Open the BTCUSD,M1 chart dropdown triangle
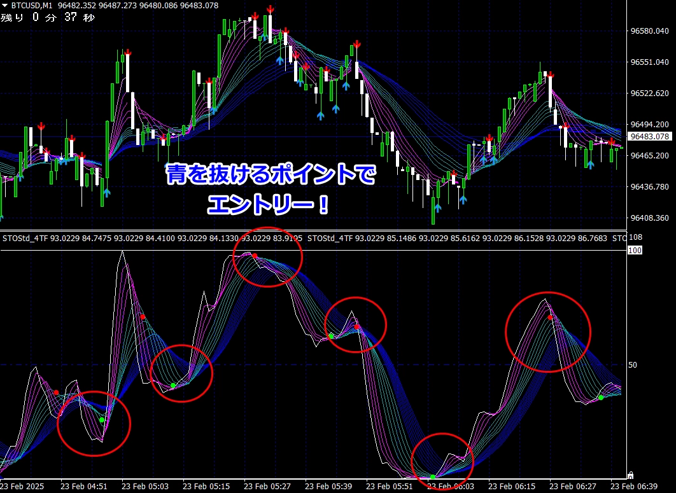Screen dimensions: 676x493 [x=5, y=5]
